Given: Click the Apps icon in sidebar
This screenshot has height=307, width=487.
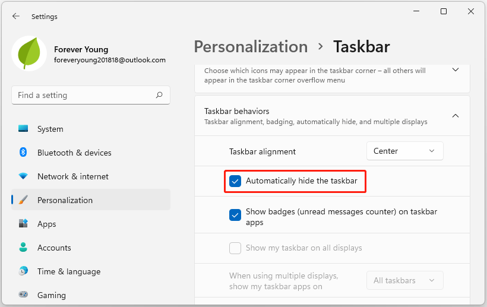Looking at the screenshot, I should pos(23,223).
